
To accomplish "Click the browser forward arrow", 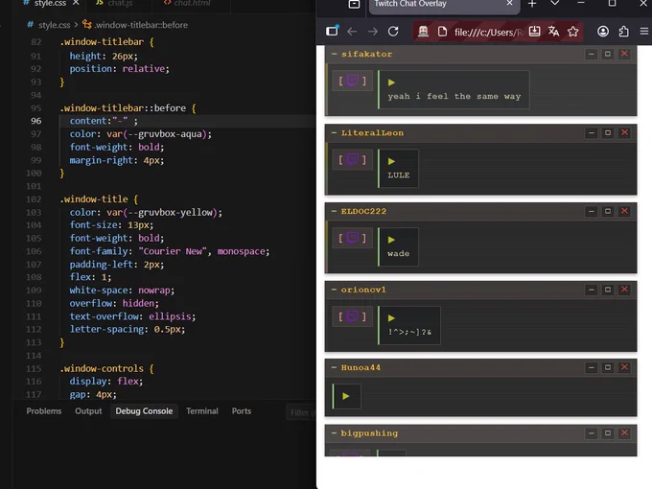I will 373,32.
